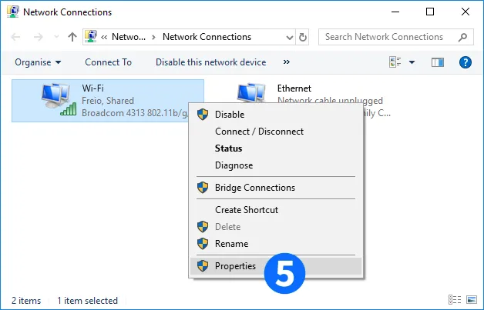Click 'Freio, Shared' status text
Viewport: 484px width, 310px height.
coord(108,101)
